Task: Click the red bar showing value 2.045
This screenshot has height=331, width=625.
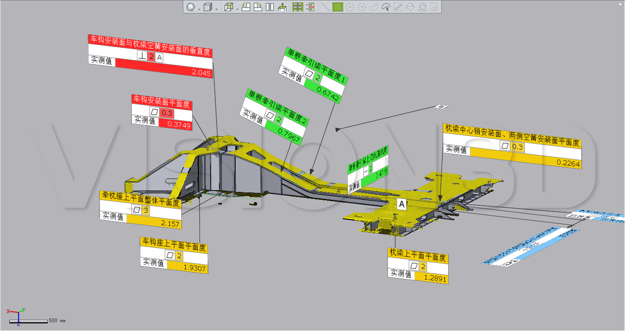Action: [x=164, y=72]
